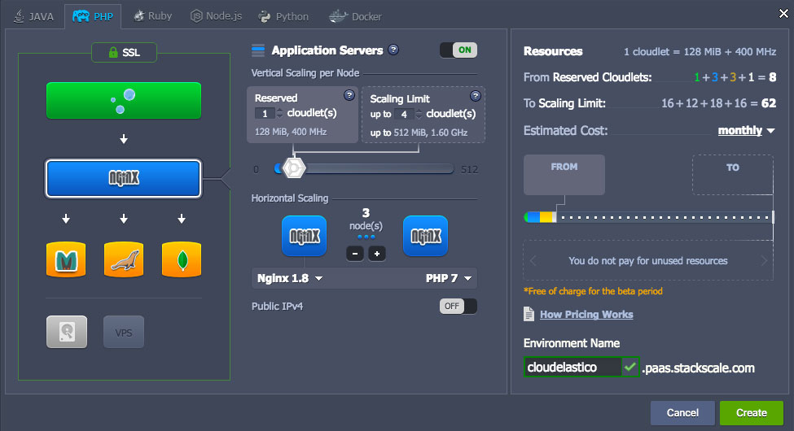
Task: Select the green load balancer block
Action: [124, 101]
